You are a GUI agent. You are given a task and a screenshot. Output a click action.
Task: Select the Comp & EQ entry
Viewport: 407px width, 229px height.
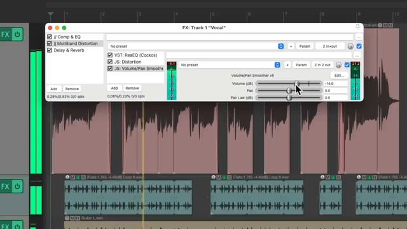tap(67, 37)
